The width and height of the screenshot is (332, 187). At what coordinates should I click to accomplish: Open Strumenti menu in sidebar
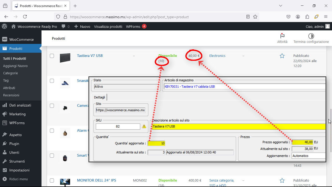21,161
